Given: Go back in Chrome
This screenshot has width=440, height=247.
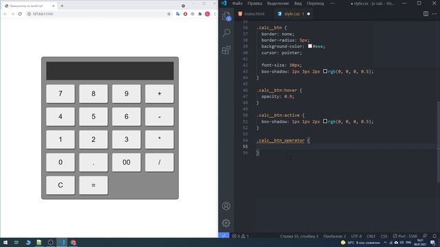Looking at the screenshot, I should tap(5, 14).
